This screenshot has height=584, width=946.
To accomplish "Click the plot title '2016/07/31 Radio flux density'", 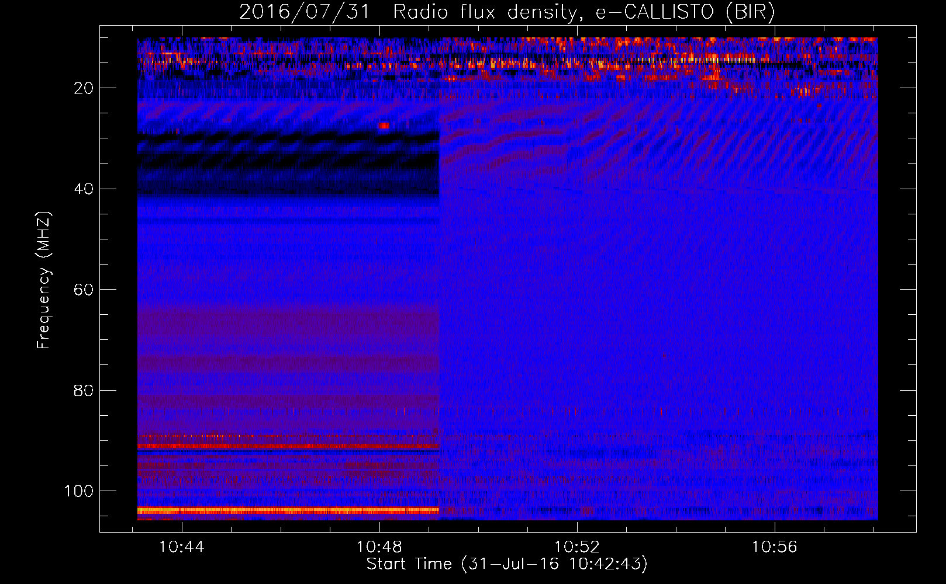I will 408,12.
